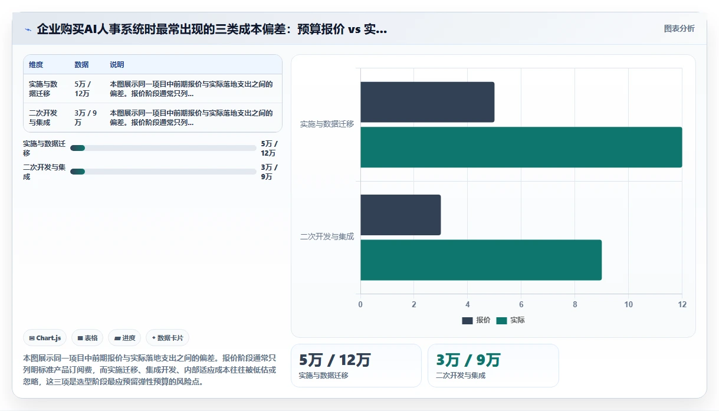Click the 实施与数据迁移 table cell
Viewport: 719px width, 411px height.
tap(46, 88)
